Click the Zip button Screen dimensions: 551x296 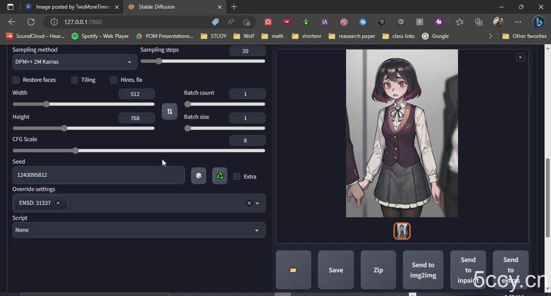(x=378, y=270)
